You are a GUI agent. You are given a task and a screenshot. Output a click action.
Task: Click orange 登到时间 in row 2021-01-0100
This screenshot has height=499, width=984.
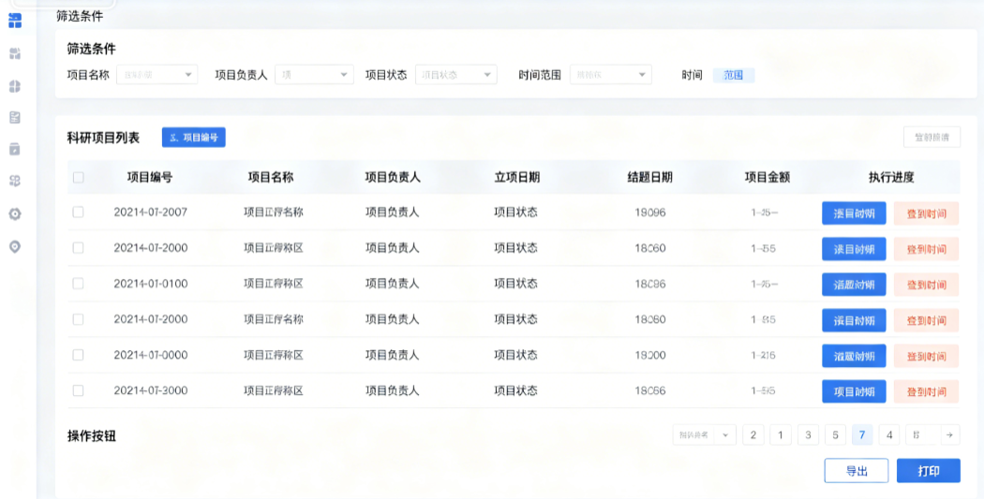(x=926, y=286)
